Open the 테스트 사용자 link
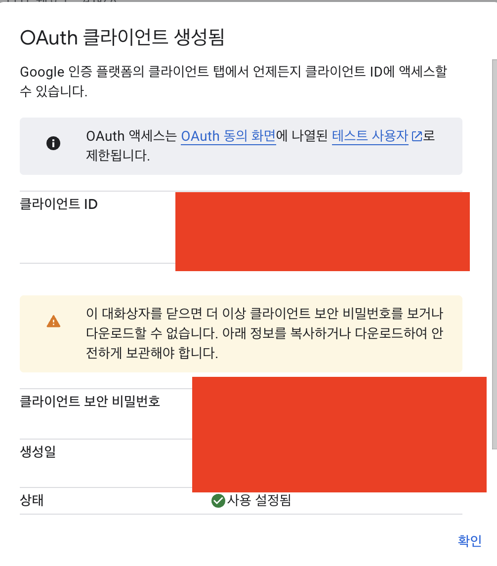Screen dimensions: 497x566 pos(370,136)
